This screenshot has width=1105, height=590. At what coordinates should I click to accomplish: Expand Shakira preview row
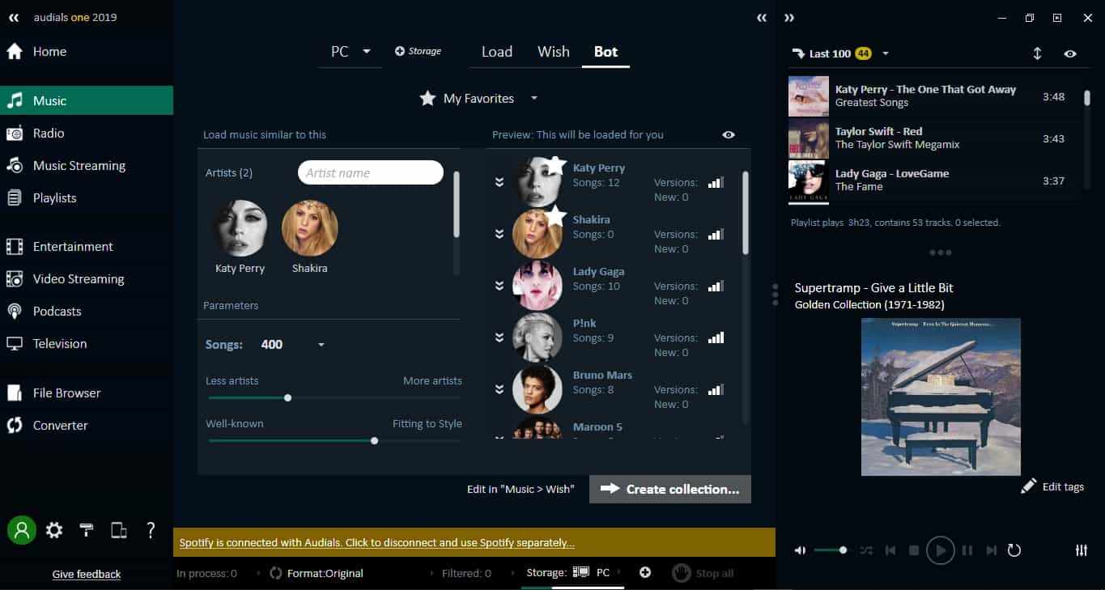click(499, 234)
